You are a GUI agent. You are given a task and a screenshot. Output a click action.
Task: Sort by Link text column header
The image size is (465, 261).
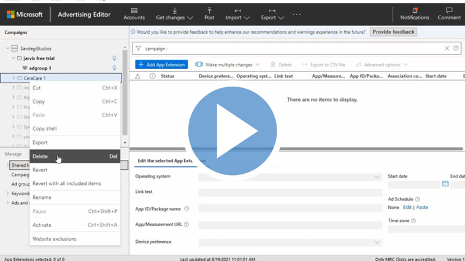pos(284,76)
